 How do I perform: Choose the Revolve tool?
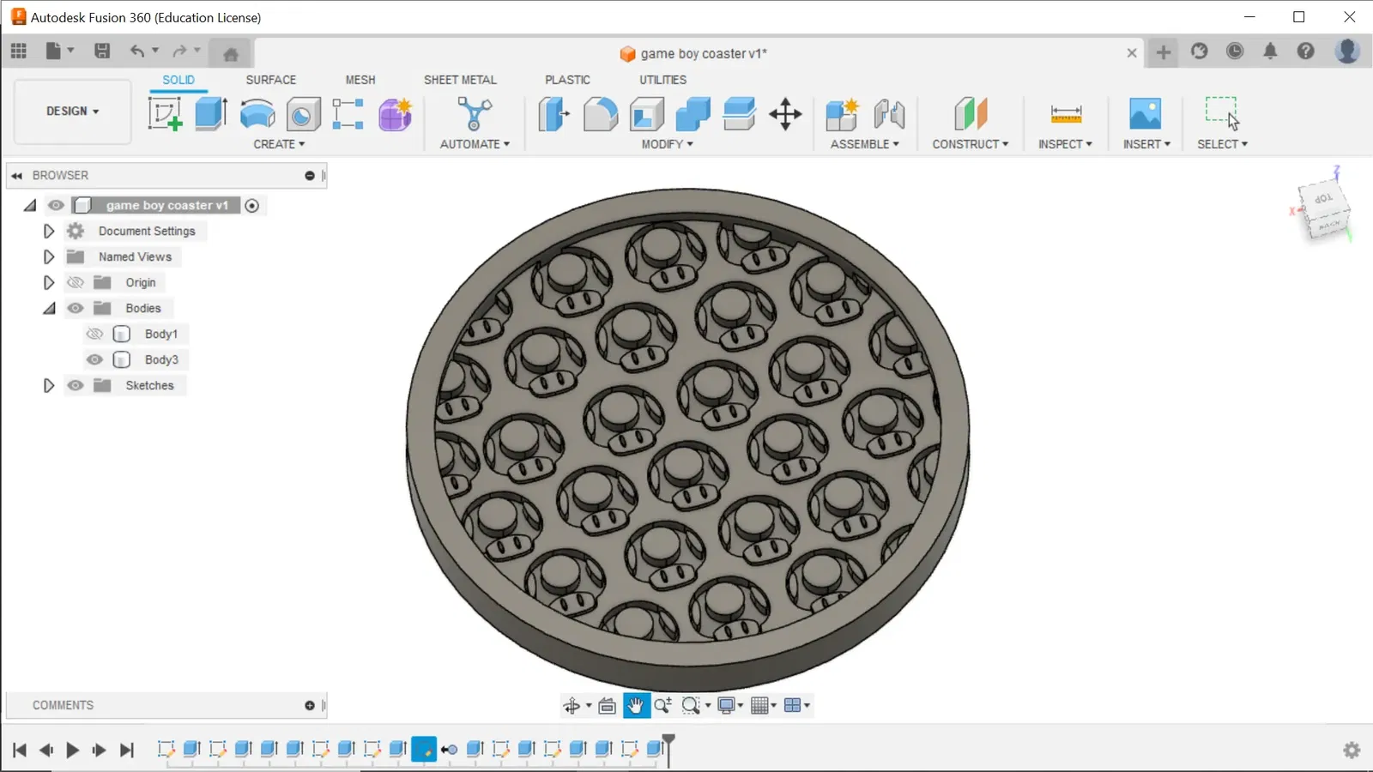coord(257,114)
